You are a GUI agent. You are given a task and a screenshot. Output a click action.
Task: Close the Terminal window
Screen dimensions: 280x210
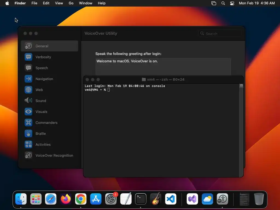click(87, 80)
